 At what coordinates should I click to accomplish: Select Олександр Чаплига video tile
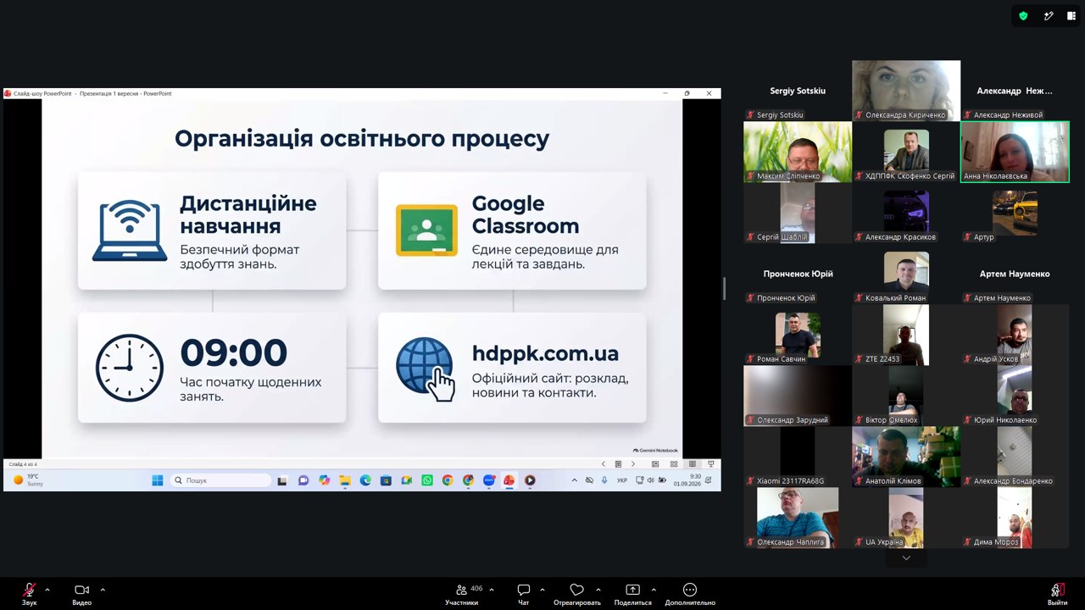(798, 518)
